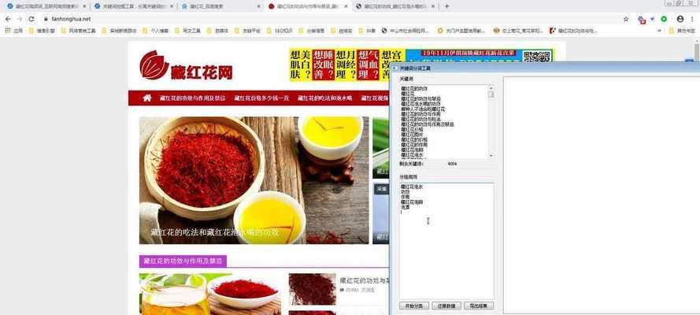This screenshot has width=700, height=315.
Task: Switch to the fifth browser tab
Action: 395,6
